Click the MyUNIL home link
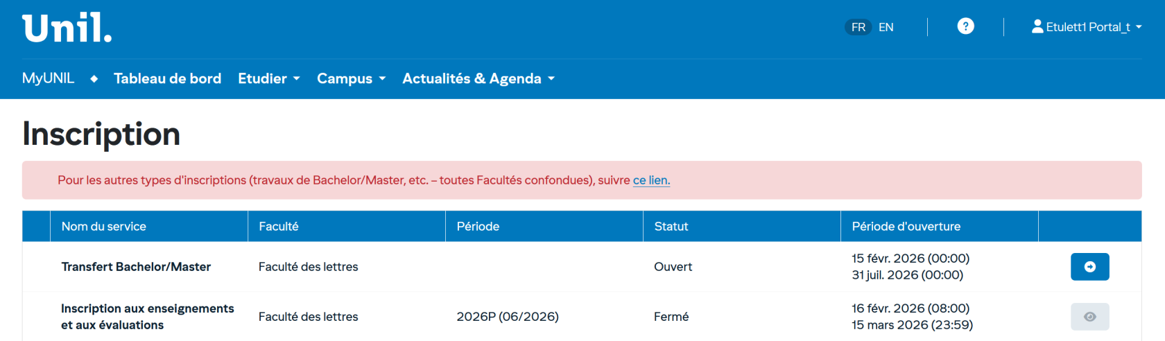Image resolution: width=1165 pixels, height=341 pixels. click(48, 78)
